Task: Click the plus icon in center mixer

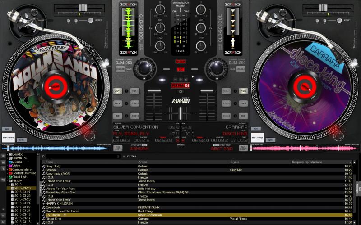Action: 180,80
